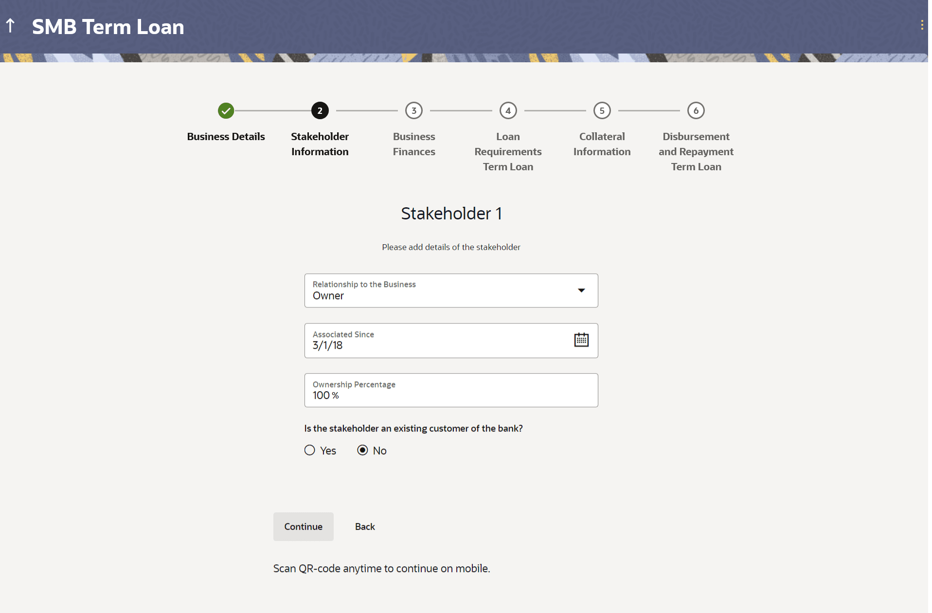Click step 2 circle in the progress tracker

coord(320,111)
